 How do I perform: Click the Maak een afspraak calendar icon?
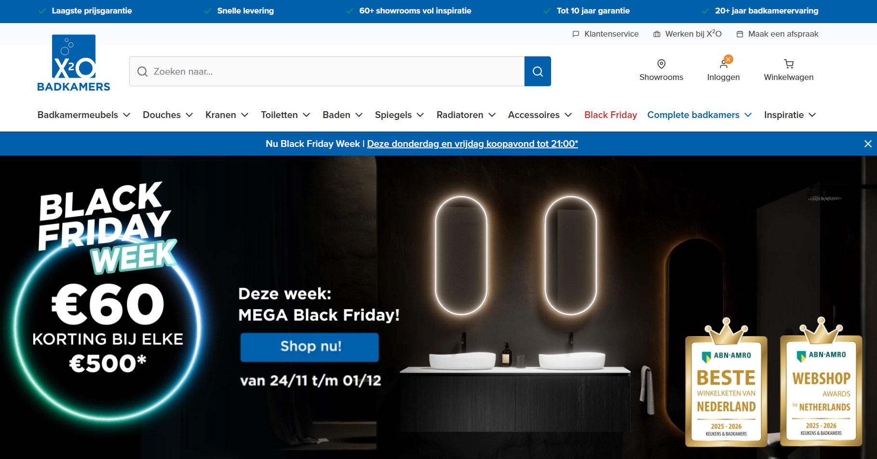[740, 34]
